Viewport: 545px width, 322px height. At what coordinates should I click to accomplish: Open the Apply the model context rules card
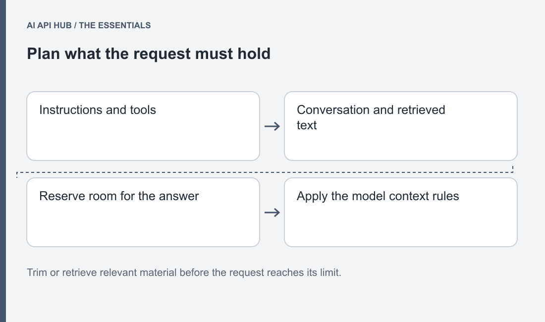[401, 212]
